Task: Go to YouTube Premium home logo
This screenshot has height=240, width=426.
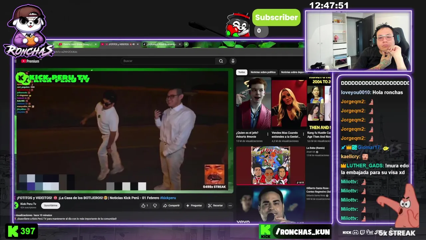Action: 30,61
